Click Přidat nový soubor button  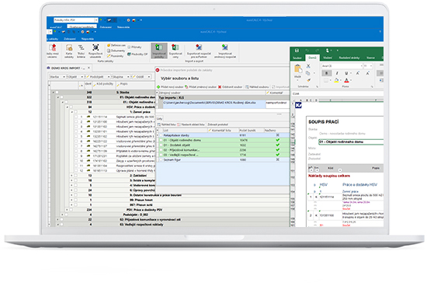[x=170, y=87]
